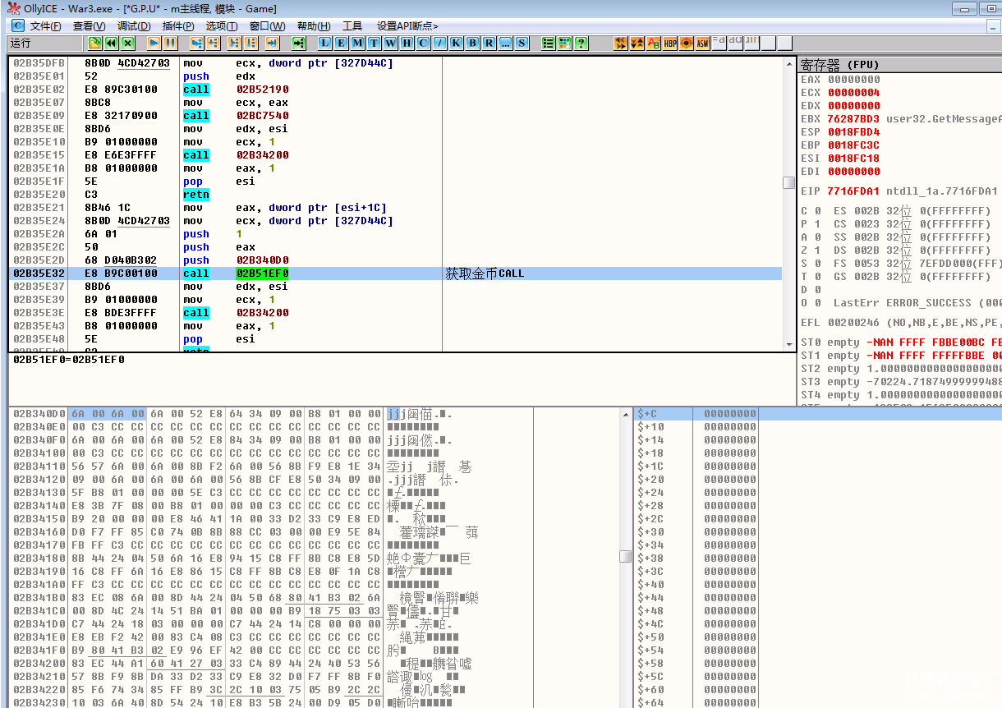The image size is (1002, 708).
Task: Open the Log window via L button
Action: pos(325,43)
